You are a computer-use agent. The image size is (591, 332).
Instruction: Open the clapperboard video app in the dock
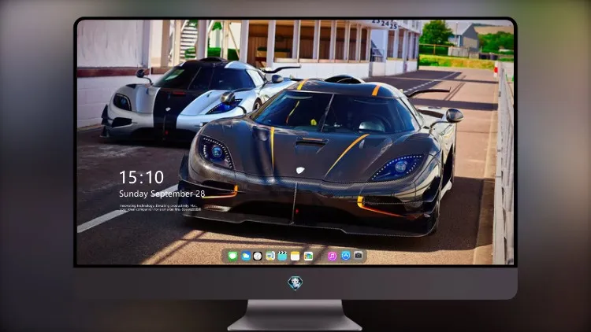(x=282, y=256)
